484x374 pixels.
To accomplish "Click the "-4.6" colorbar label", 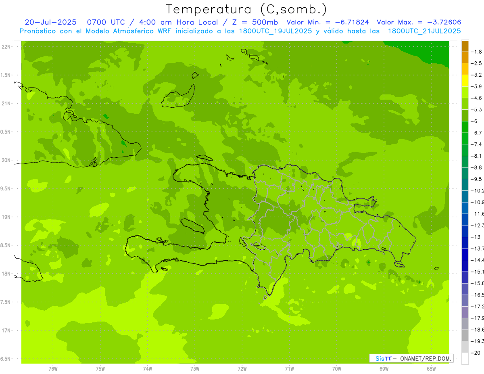I will 477,98.
